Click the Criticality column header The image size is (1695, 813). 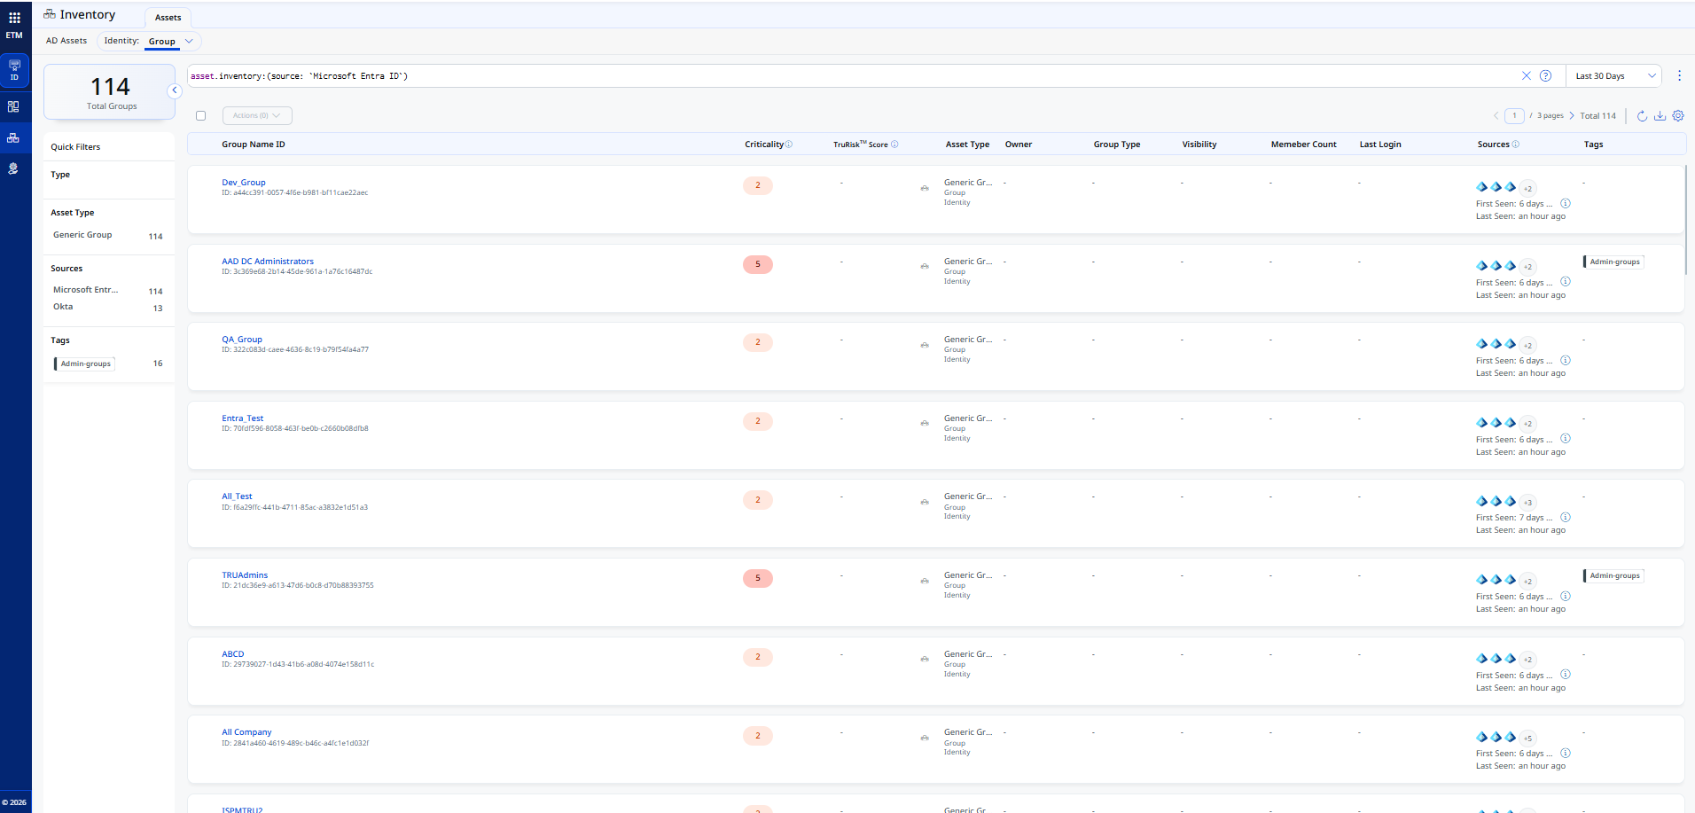(764, 145)
